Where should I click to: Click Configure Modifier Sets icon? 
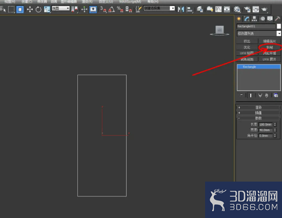(276, 95)
